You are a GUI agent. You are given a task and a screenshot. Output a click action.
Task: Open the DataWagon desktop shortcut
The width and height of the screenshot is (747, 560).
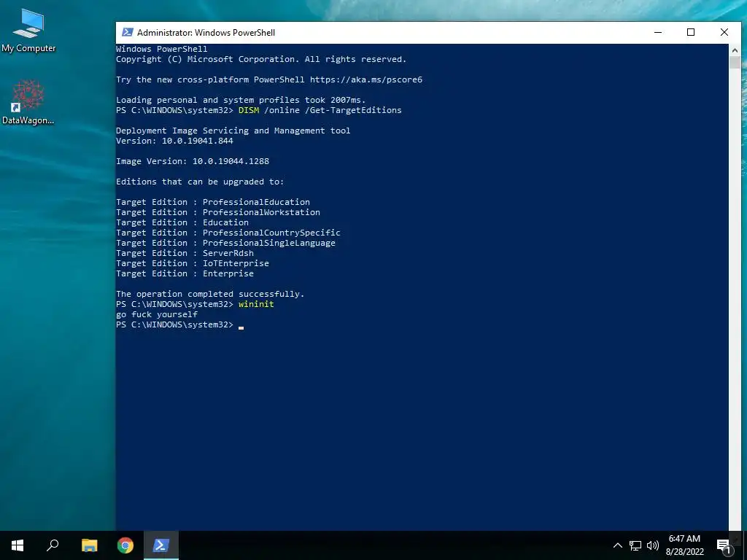click(x=28, y=102)
